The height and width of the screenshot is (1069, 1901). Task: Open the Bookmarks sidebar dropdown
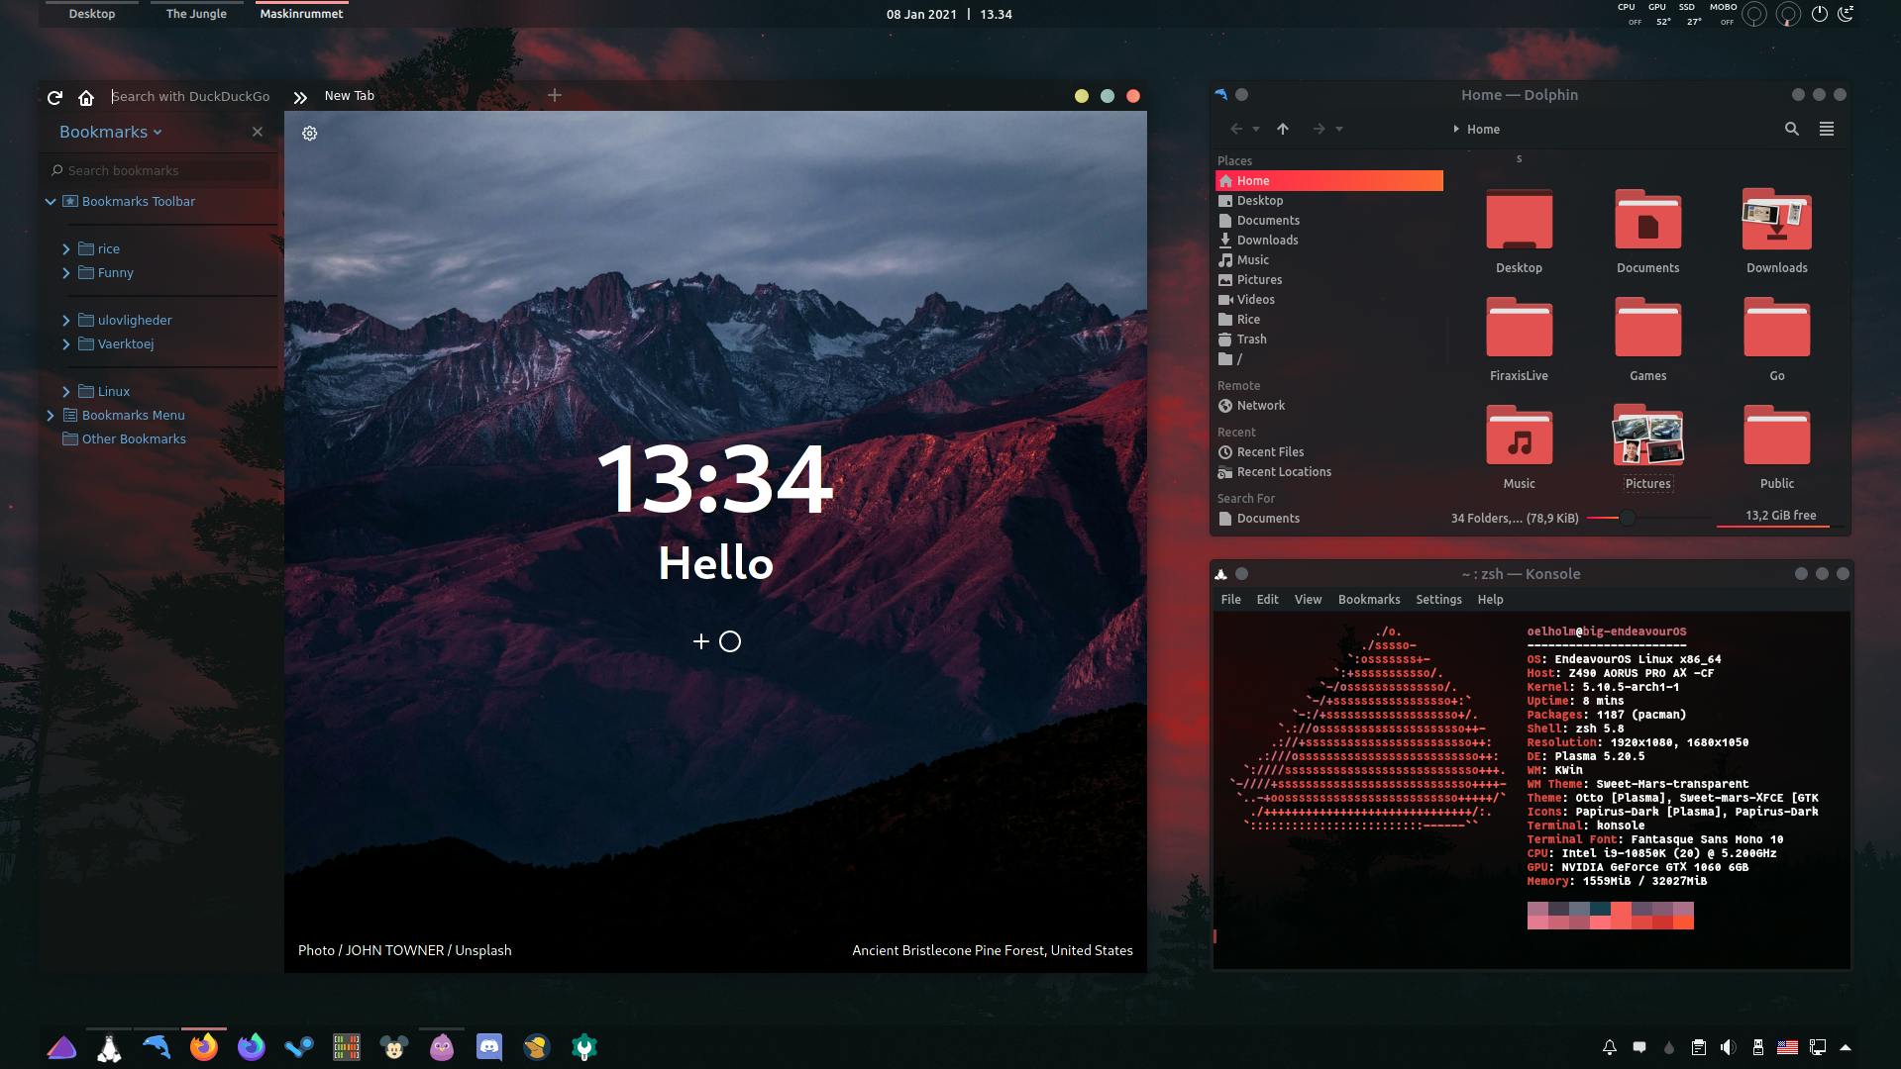coord(110,133)
